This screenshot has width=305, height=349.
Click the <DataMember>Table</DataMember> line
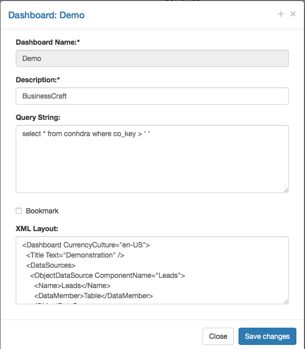(x=93, y=296)
